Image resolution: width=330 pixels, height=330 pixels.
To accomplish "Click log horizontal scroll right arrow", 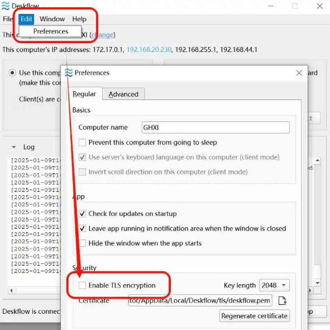I will pos(310,290).
